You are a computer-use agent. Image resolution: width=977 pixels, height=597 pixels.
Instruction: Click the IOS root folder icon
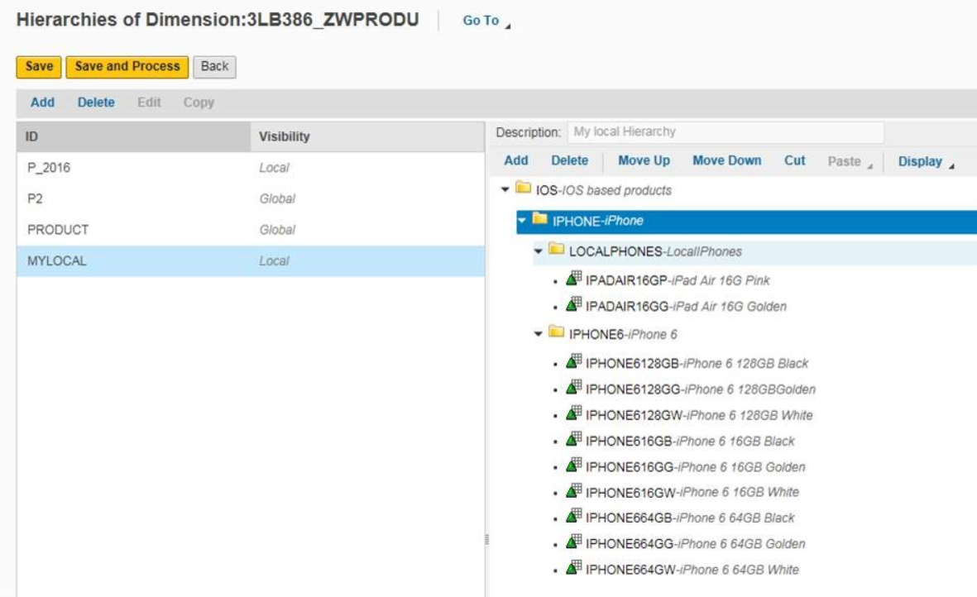pos(523,189)
